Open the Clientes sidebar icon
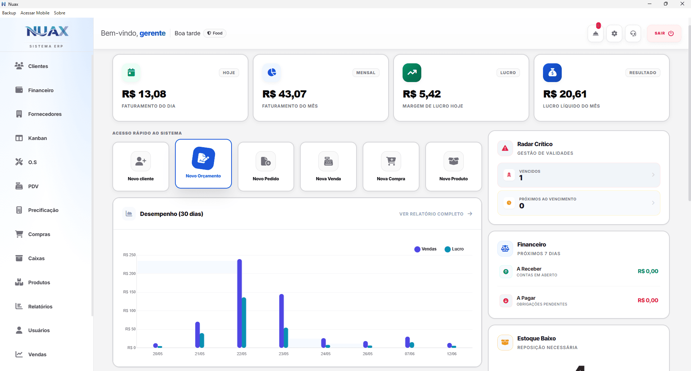The image size is (691, 371). [19, 66]
